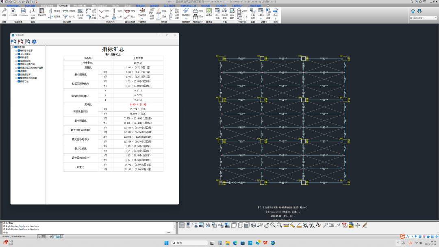Open 设计工具 design tools
Screen dimensions: 439x247
[217, 13]
